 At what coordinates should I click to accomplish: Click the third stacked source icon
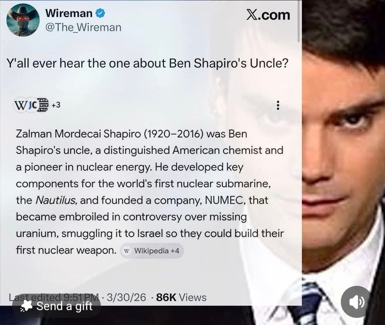coord(43,105)
